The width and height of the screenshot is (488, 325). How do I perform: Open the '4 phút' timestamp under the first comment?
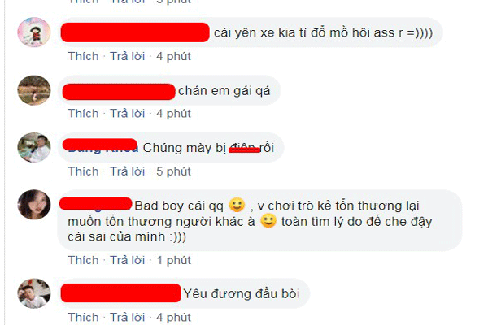click(173, 56)
